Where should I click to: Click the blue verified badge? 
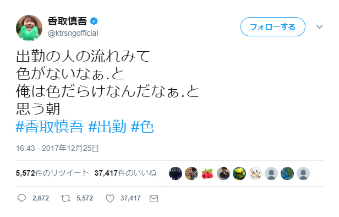tap(94, 21)
